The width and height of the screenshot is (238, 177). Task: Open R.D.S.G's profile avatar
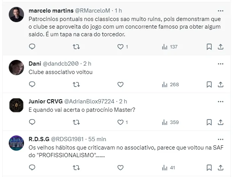[x=16, y=143]
